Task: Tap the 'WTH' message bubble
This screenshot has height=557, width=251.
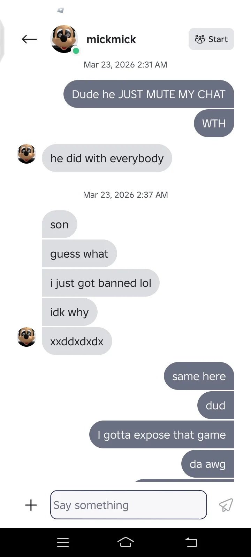Action: coord(214,123)
